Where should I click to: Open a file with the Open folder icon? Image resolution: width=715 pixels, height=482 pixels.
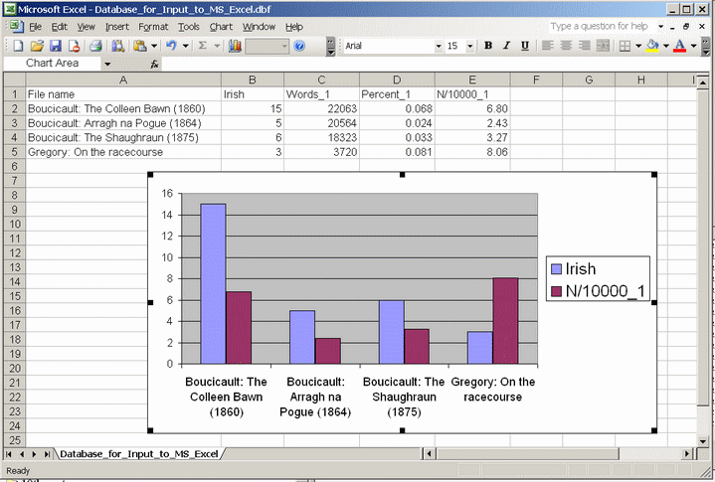(37, 46)
